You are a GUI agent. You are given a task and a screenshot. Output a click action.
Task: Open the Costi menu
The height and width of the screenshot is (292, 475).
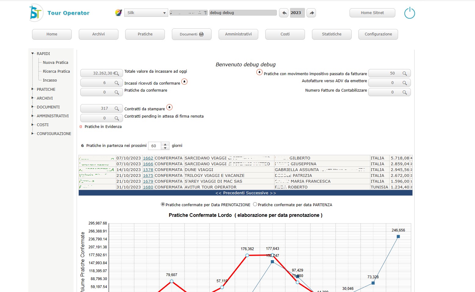click(x=285, y=34)
